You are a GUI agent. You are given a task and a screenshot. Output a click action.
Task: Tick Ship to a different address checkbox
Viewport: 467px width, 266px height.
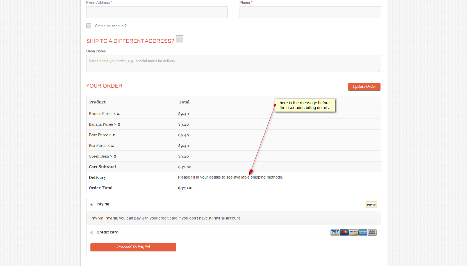[x=179, y=39]
